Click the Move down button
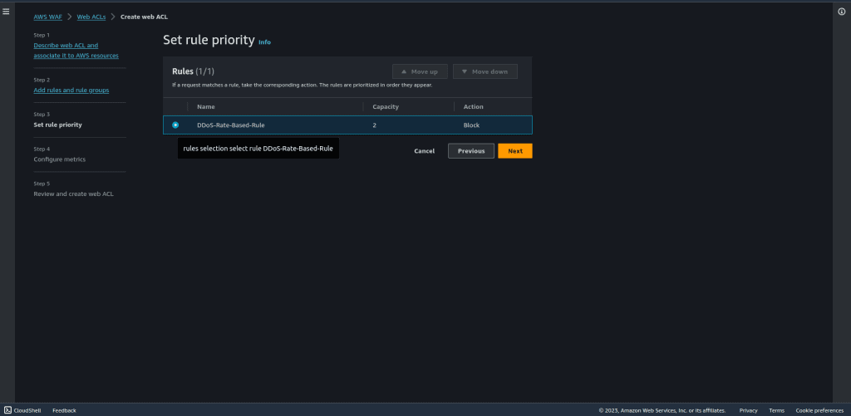 click(485, 71)
